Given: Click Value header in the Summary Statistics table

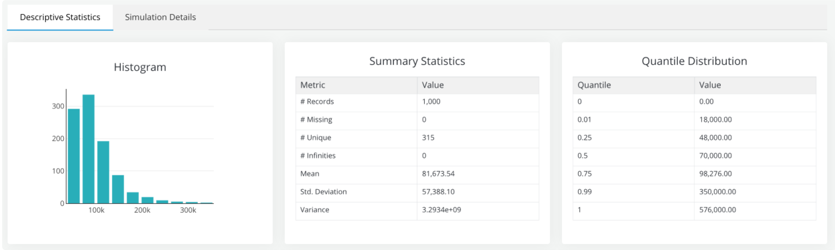Looking at the screenshot, I should tap(433, 85).
